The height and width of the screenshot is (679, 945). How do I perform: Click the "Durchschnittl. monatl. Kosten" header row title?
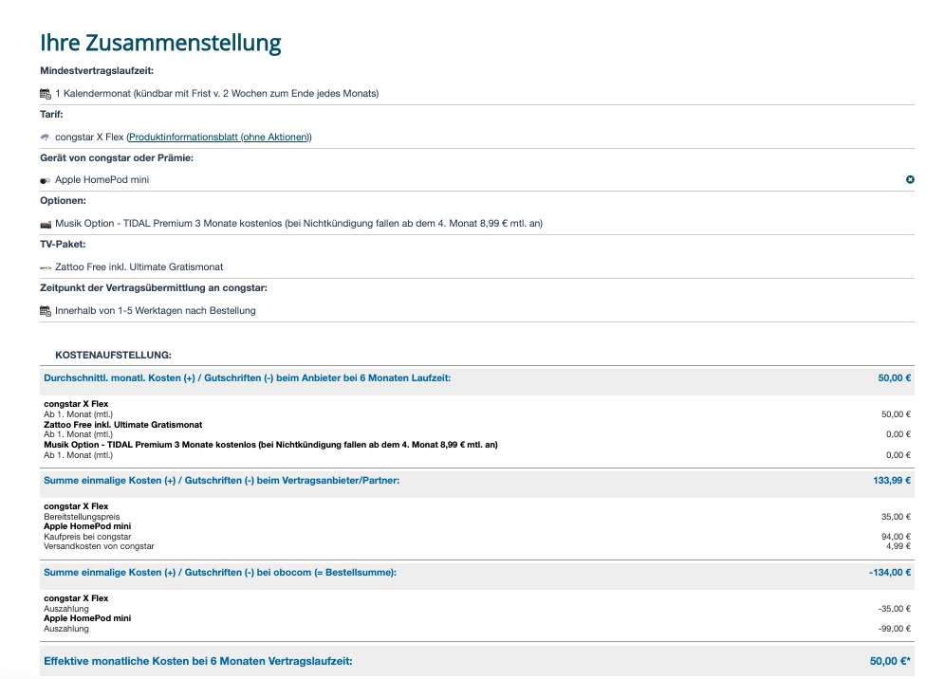[x=247, y=377]
